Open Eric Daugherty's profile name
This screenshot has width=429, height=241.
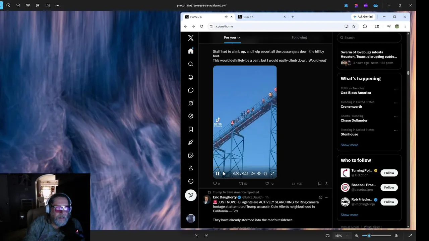click(x=225, y=197)
